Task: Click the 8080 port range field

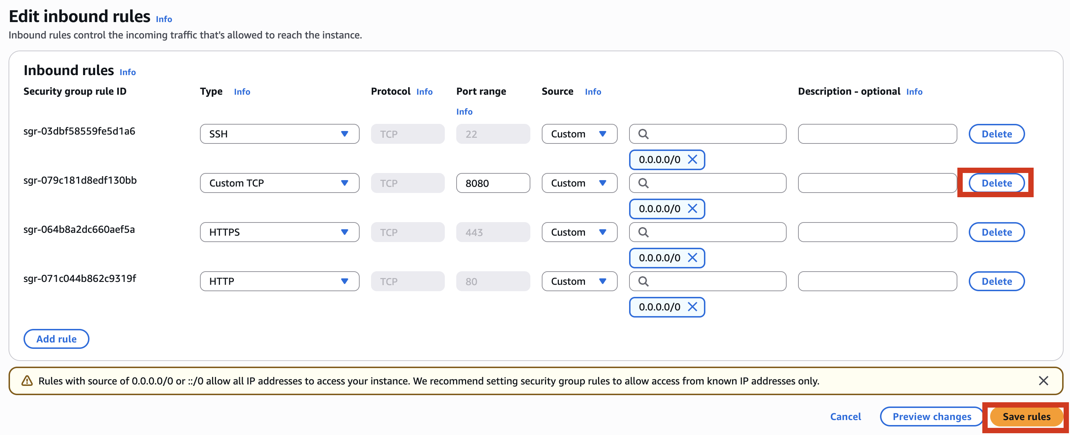Action: tap(493, 183)
